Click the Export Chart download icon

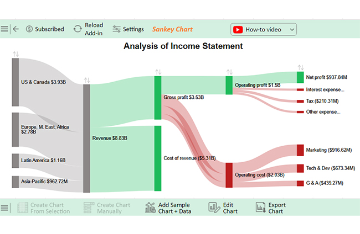pyautogui.click(x=261, y=208)
